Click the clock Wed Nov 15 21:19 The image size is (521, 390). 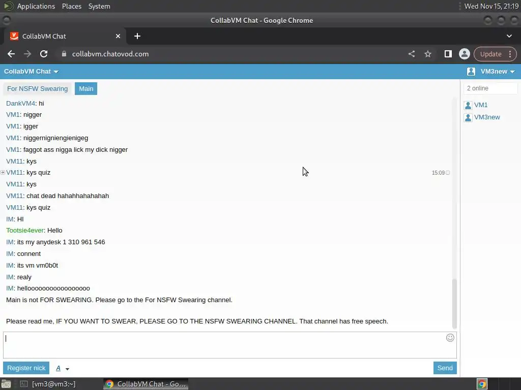491,6
